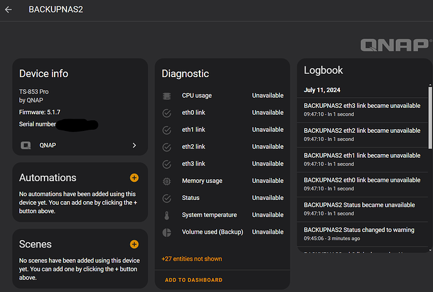Click the eth3 link check icon

click(166, 164)
